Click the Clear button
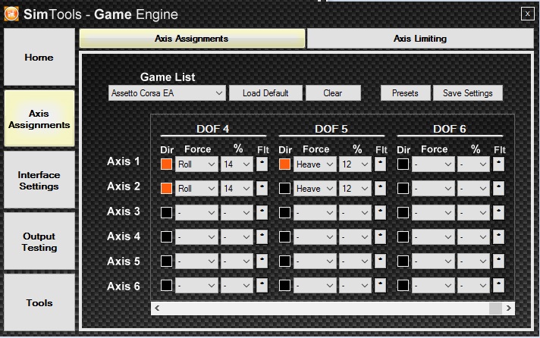The height and width of the screenshot is (338, 540). click(x=333, y=93)
